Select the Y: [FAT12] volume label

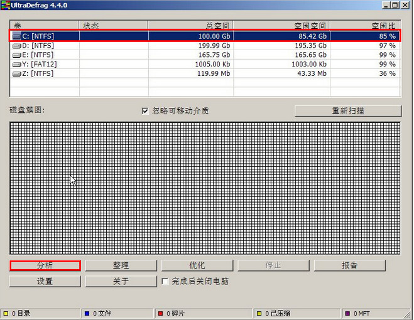click(40, 64)
